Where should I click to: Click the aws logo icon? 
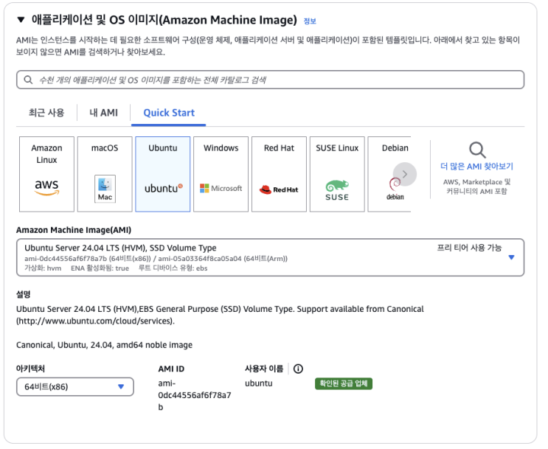46,187
